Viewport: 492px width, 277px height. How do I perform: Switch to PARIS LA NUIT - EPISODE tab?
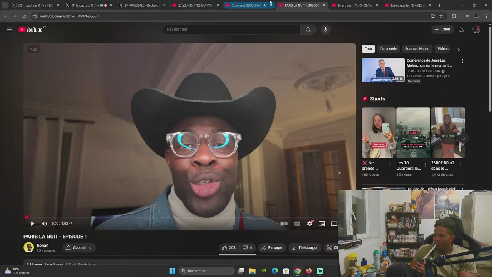(302, 5)
